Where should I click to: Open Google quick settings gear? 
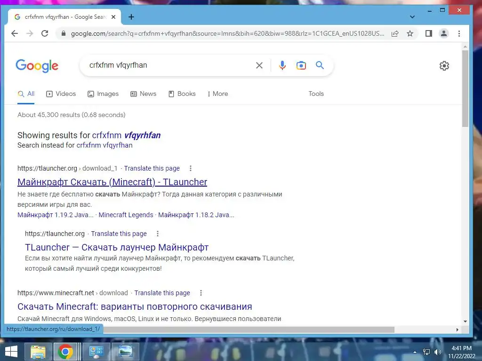[444, 66]
